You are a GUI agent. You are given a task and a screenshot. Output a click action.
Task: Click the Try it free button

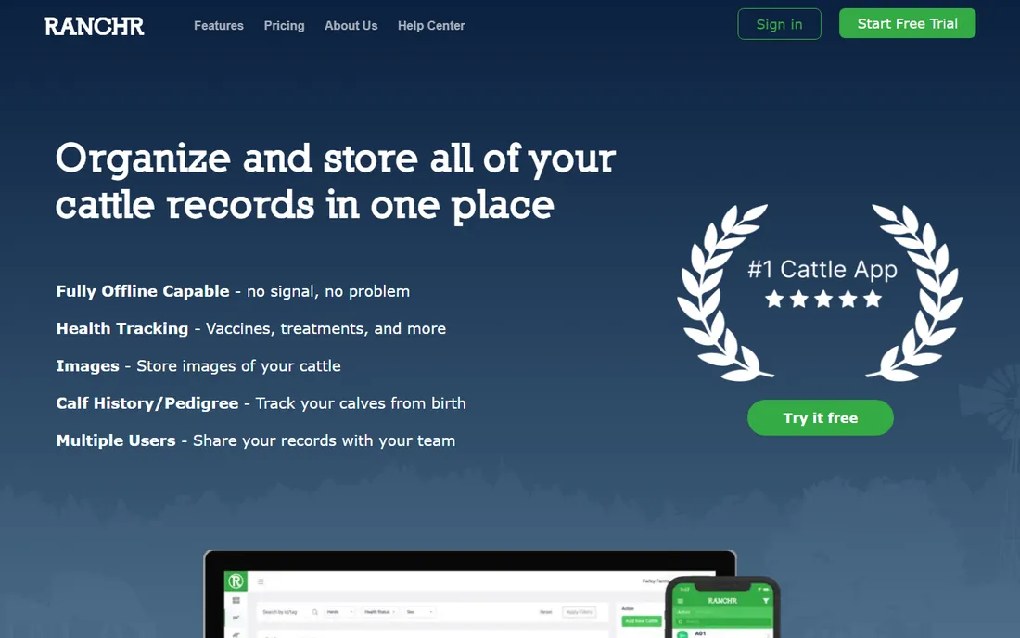pos(821,417)
